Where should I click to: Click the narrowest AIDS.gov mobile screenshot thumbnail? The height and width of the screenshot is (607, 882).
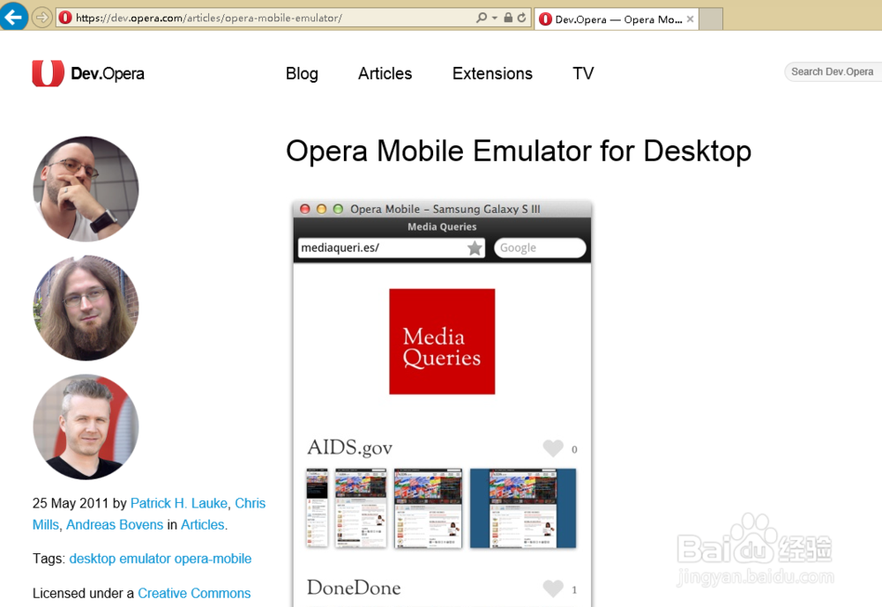point(317,508)
